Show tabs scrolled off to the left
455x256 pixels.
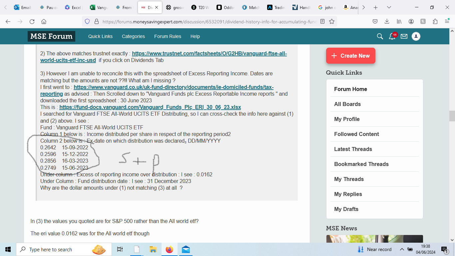tap(5, 7)
